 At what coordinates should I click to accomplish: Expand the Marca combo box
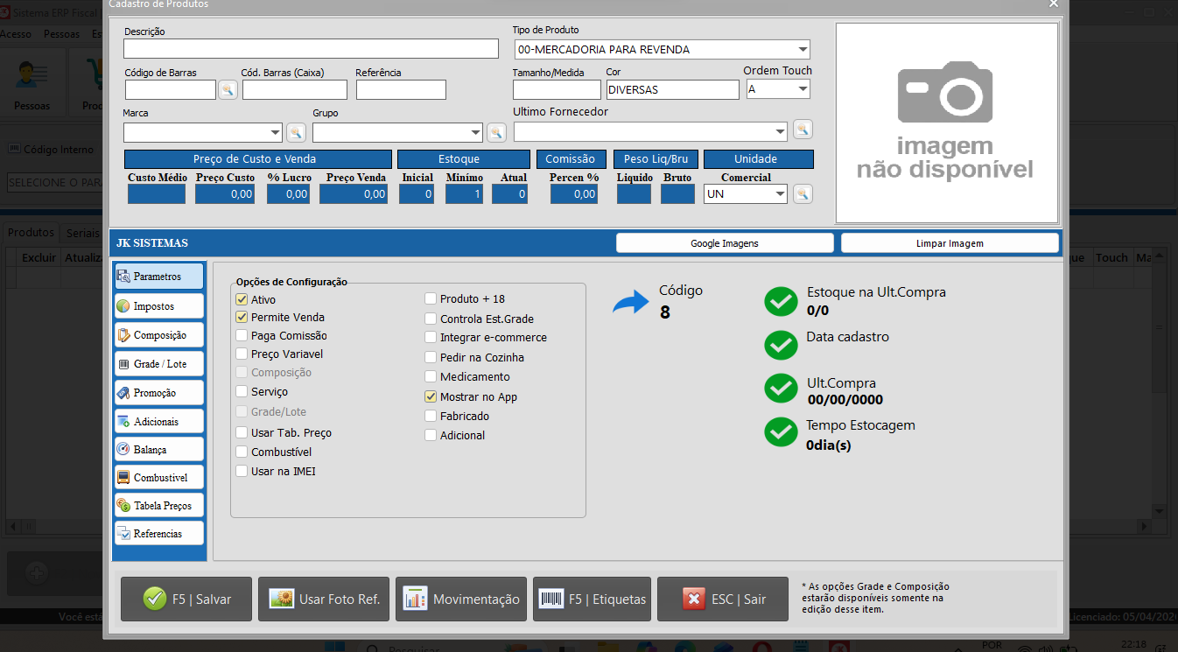pyautogui.click(x=275, y=133)
